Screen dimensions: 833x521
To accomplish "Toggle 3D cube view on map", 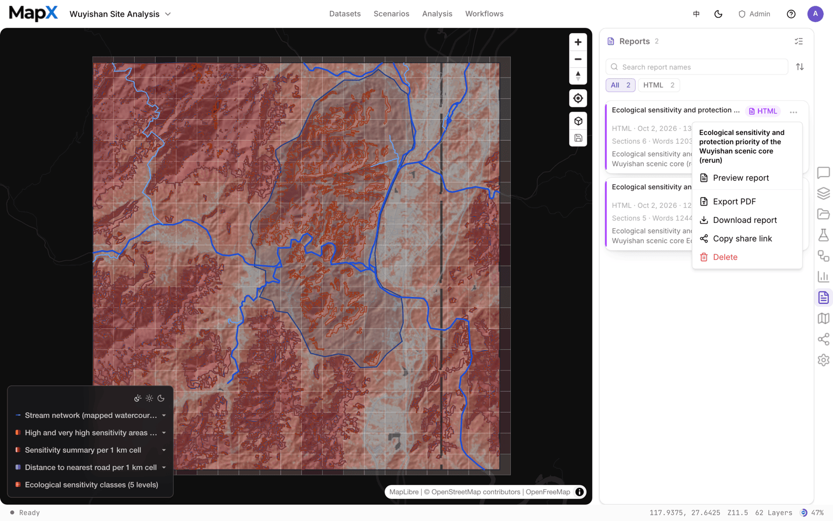I will coord(578,121).
